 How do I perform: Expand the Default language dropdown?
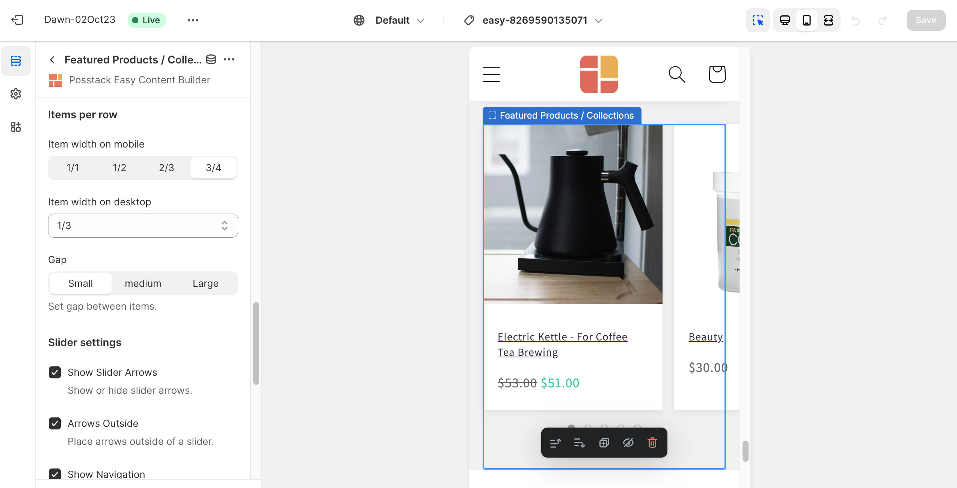[389, 20]
